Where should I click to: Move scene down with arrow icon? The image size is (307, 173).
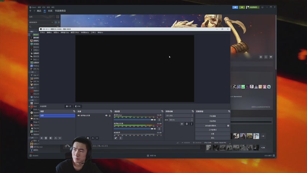pyautogui.click(x=60, y=138)
